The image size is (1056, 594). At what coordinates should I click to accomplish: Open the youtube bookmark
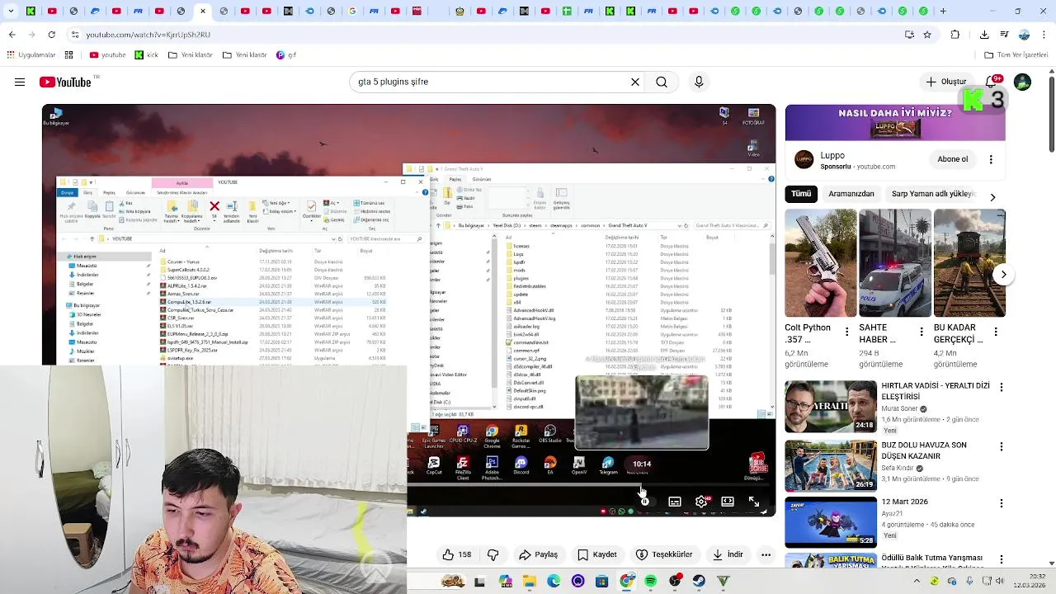(x=107, y=55)
